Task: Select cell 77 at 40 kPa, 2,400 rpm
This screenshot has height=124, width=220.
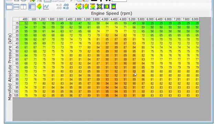Action: coord(69,43)
